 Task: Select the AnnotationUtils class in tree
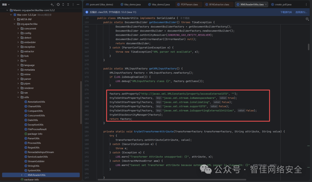click(36, 102)
